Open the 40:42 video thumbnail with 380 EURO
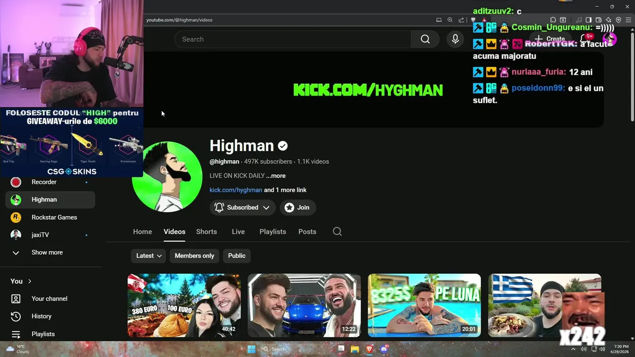 (x=184, y=305)
